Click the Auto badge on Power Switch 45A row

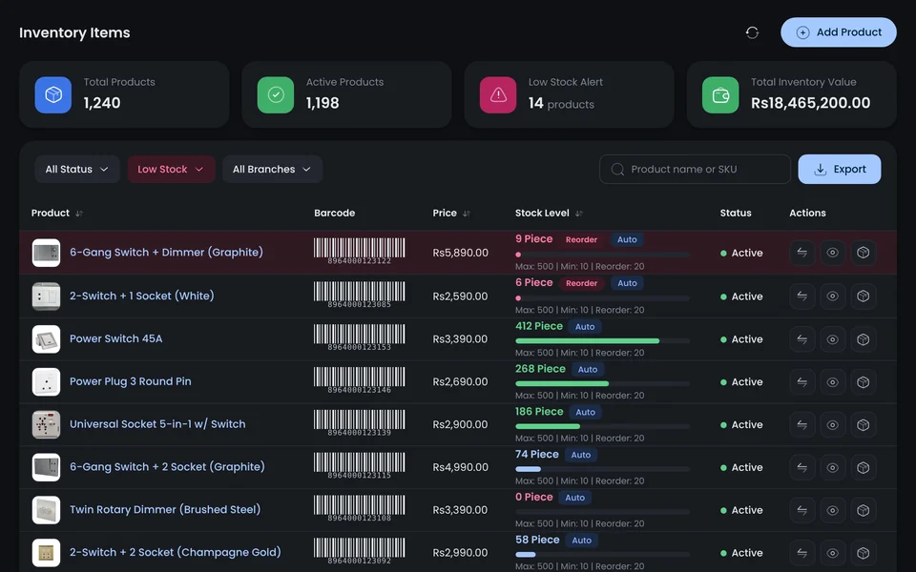pyautogui.click(x=585, y=327)
